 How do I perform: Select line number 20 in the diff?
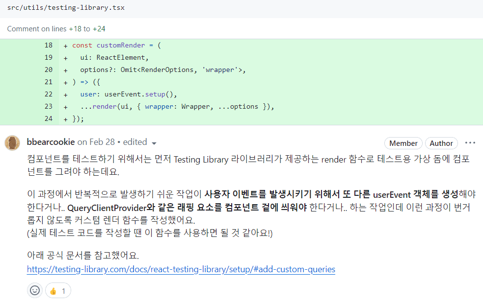point(48,70)
